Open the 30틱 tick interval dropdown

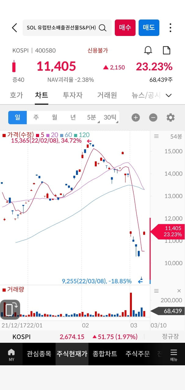110,117
